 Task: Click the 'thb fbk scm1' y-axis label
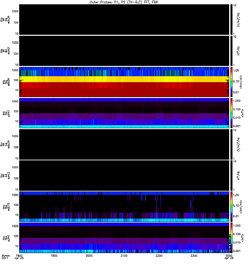6,113
